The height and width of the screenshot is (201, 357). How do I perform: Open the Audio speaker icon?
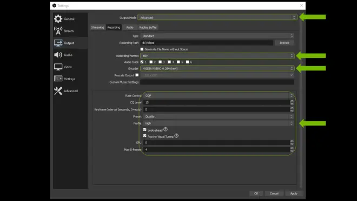58,55
